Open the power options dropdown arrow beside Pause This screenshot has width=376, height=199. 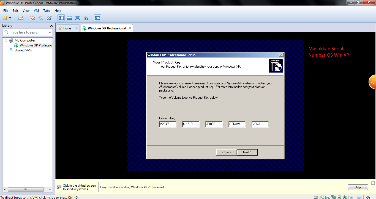pyautogui.click(x=10, y=18)
